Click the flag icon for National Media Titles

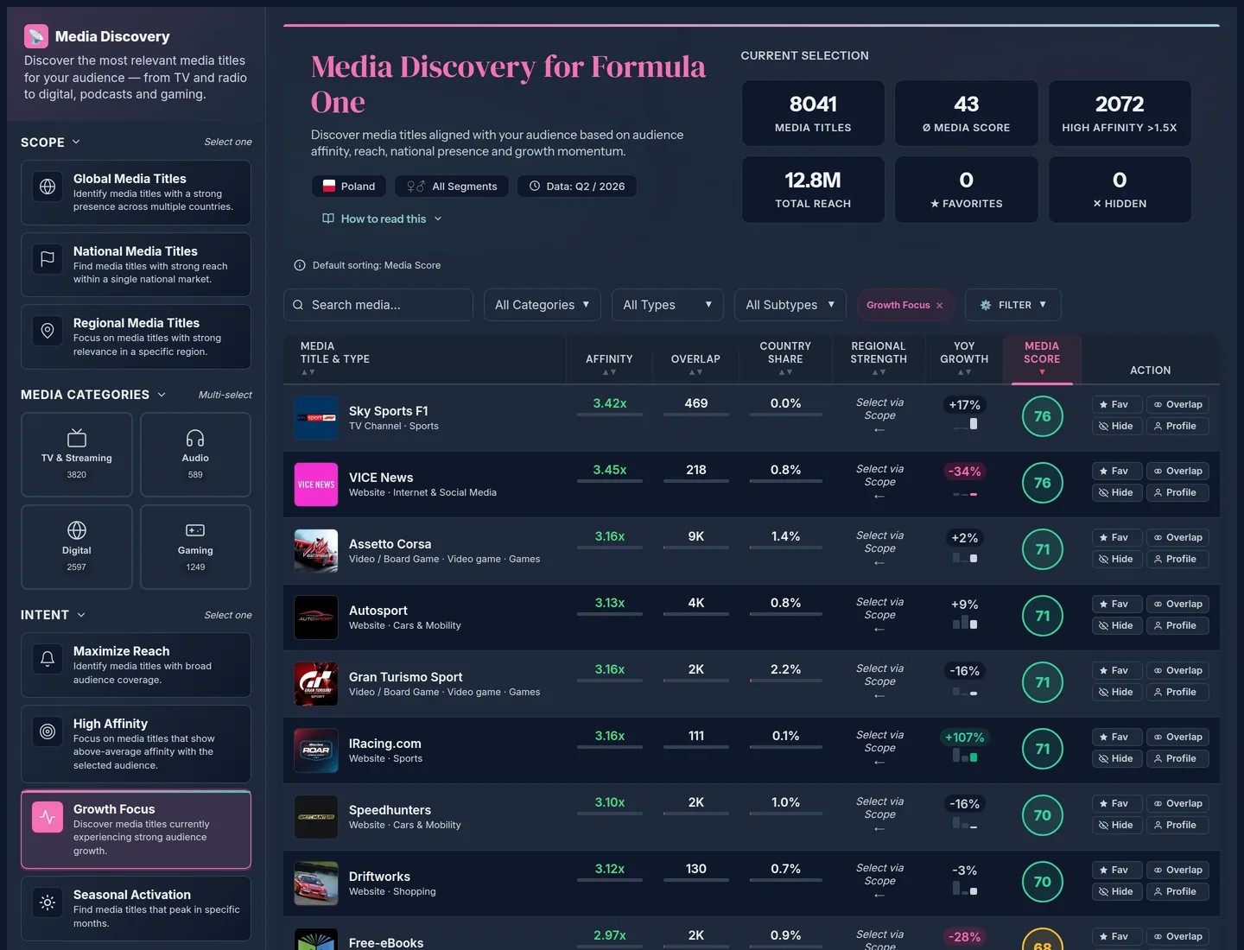(x=48, y=258)
